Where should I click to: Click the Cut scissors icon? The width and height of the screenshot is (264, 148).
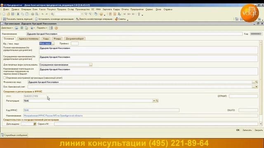point(18,14)
